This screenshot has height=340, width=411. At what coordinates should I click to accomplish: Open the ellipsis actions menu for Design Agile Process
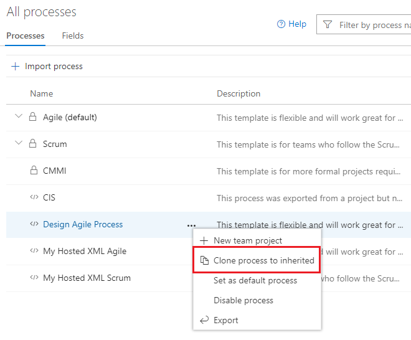coord(191,225)
